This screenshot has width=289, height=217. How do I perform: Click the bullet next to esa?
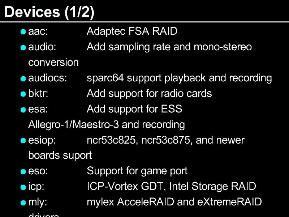(x=23, y=110)
